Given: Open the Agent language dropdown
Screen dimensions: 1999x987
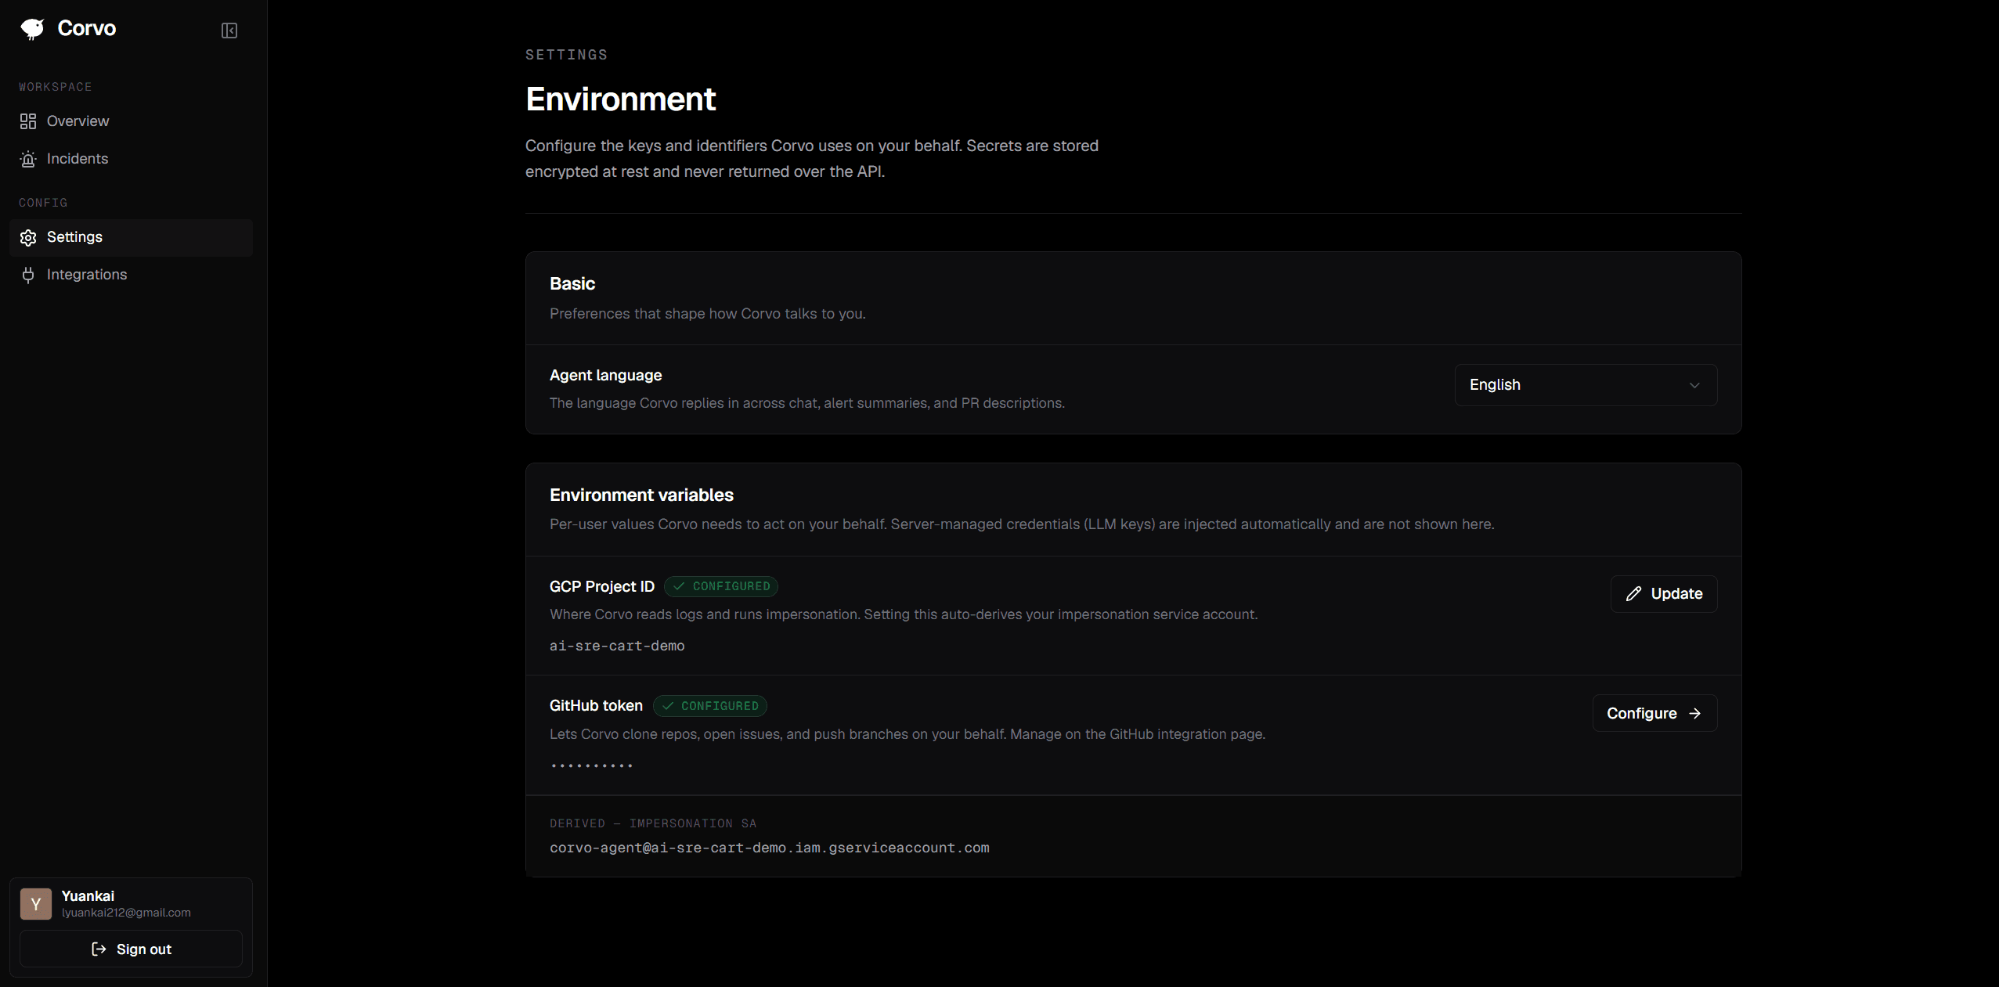Looking at the screenshot, I should click(x=1586, y=385).
